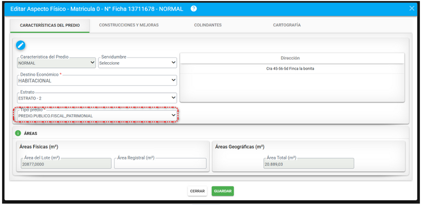Click the Área Total geographic field
Viewport: 423px width, 205px height.
pos(309,163)
